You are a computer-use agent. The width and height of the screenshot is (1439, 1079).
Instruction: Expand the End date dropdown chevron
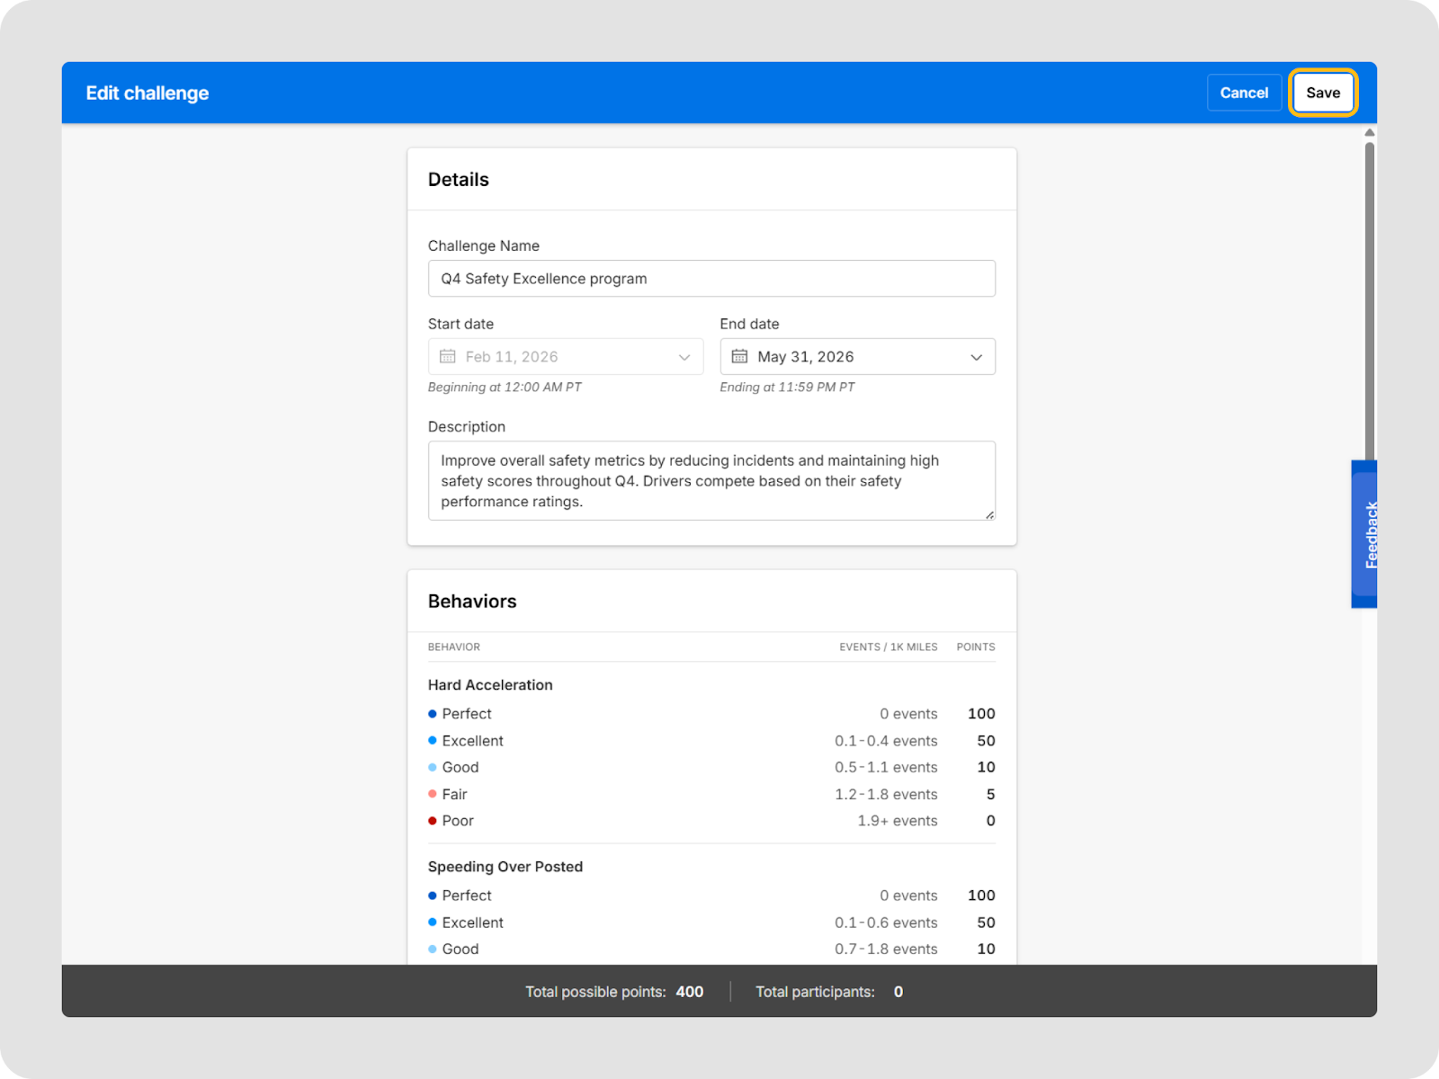pos(976,358)
